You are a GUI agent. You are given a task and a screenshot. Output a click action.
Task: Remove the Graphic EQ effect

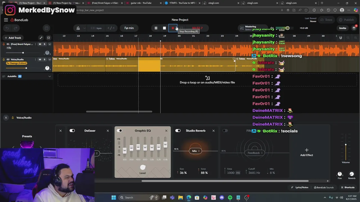click(x=166, y=131)
